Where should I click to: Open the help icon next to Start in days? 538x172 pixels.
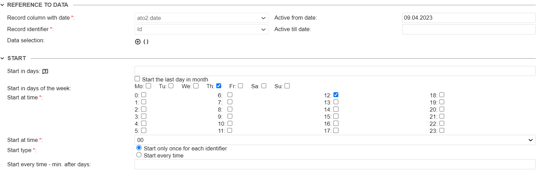point(45,71)
